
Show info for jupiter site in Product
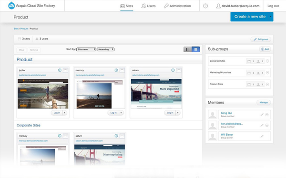click(60, 70)
